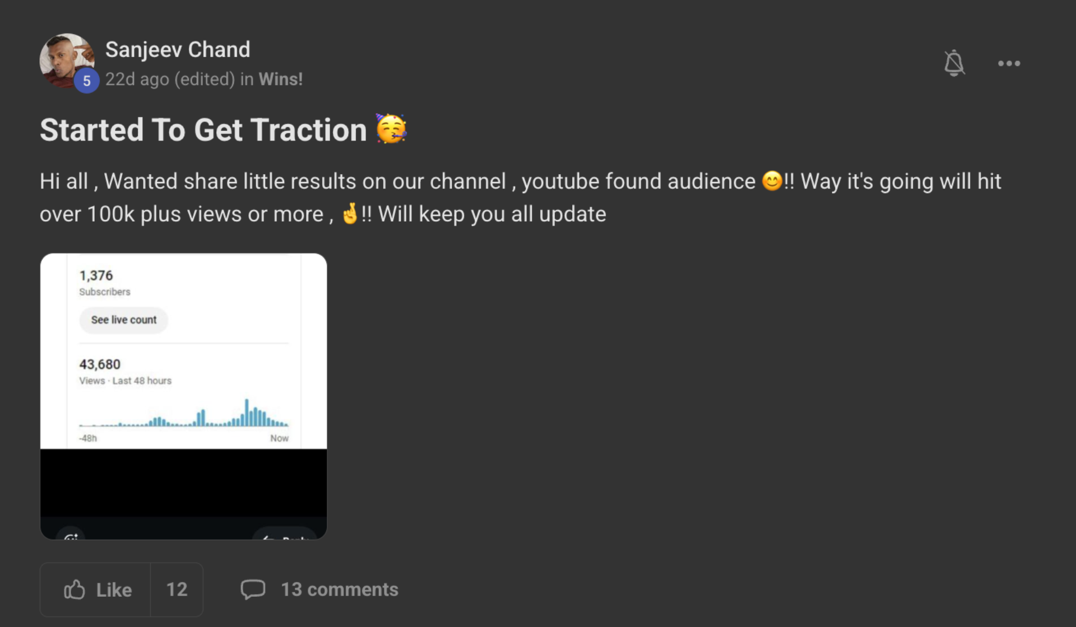Viewport: 1076px width, 627px height.
Task: Click the smiling emoji after 'audience'
Action: [772, 181]
